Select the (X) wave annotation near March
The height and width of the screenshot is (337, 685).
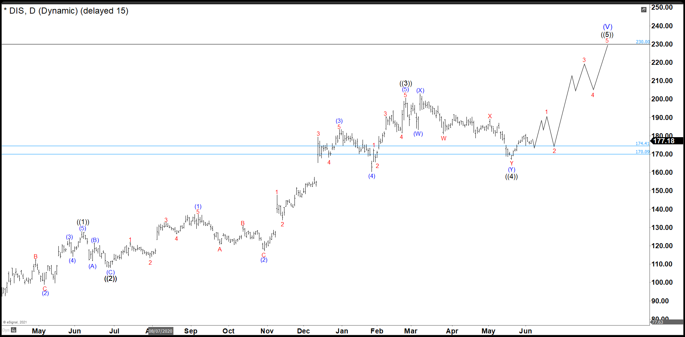tap(420, 91)
